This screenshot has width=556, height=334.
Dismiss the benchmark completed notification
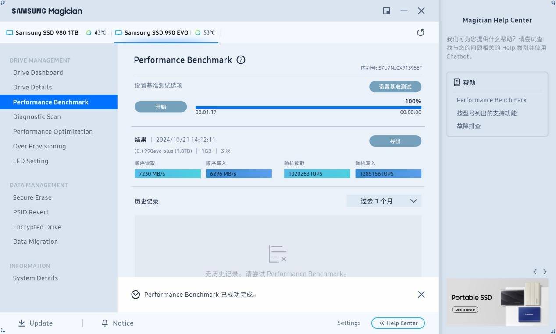[421, 295]
